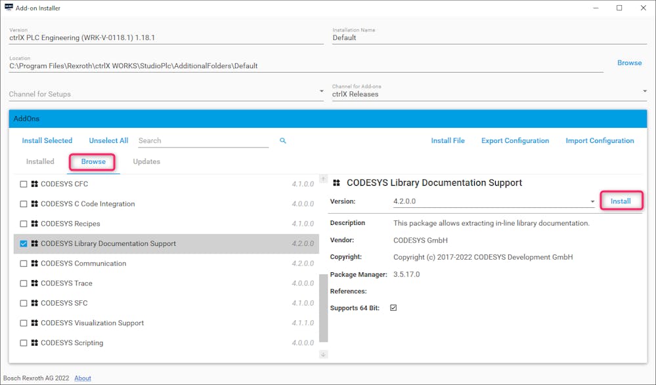The image size is (656, 385).
Task: Click the CODESYS Scripting package icon
Action: (x=34, y=343)
